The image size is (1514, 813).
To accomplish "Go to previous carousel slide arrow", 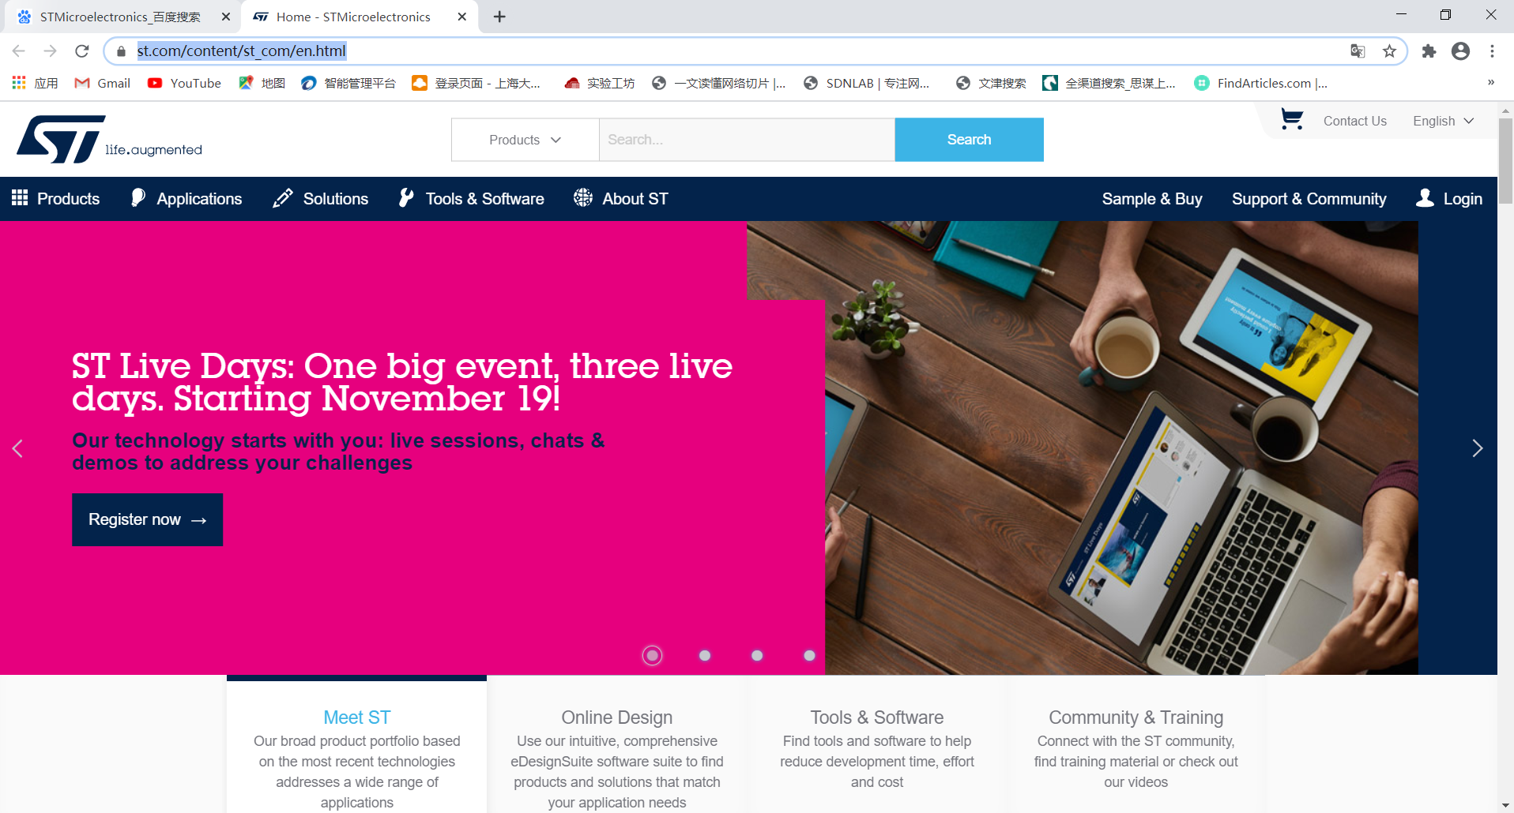I will (x=17, y=448).
